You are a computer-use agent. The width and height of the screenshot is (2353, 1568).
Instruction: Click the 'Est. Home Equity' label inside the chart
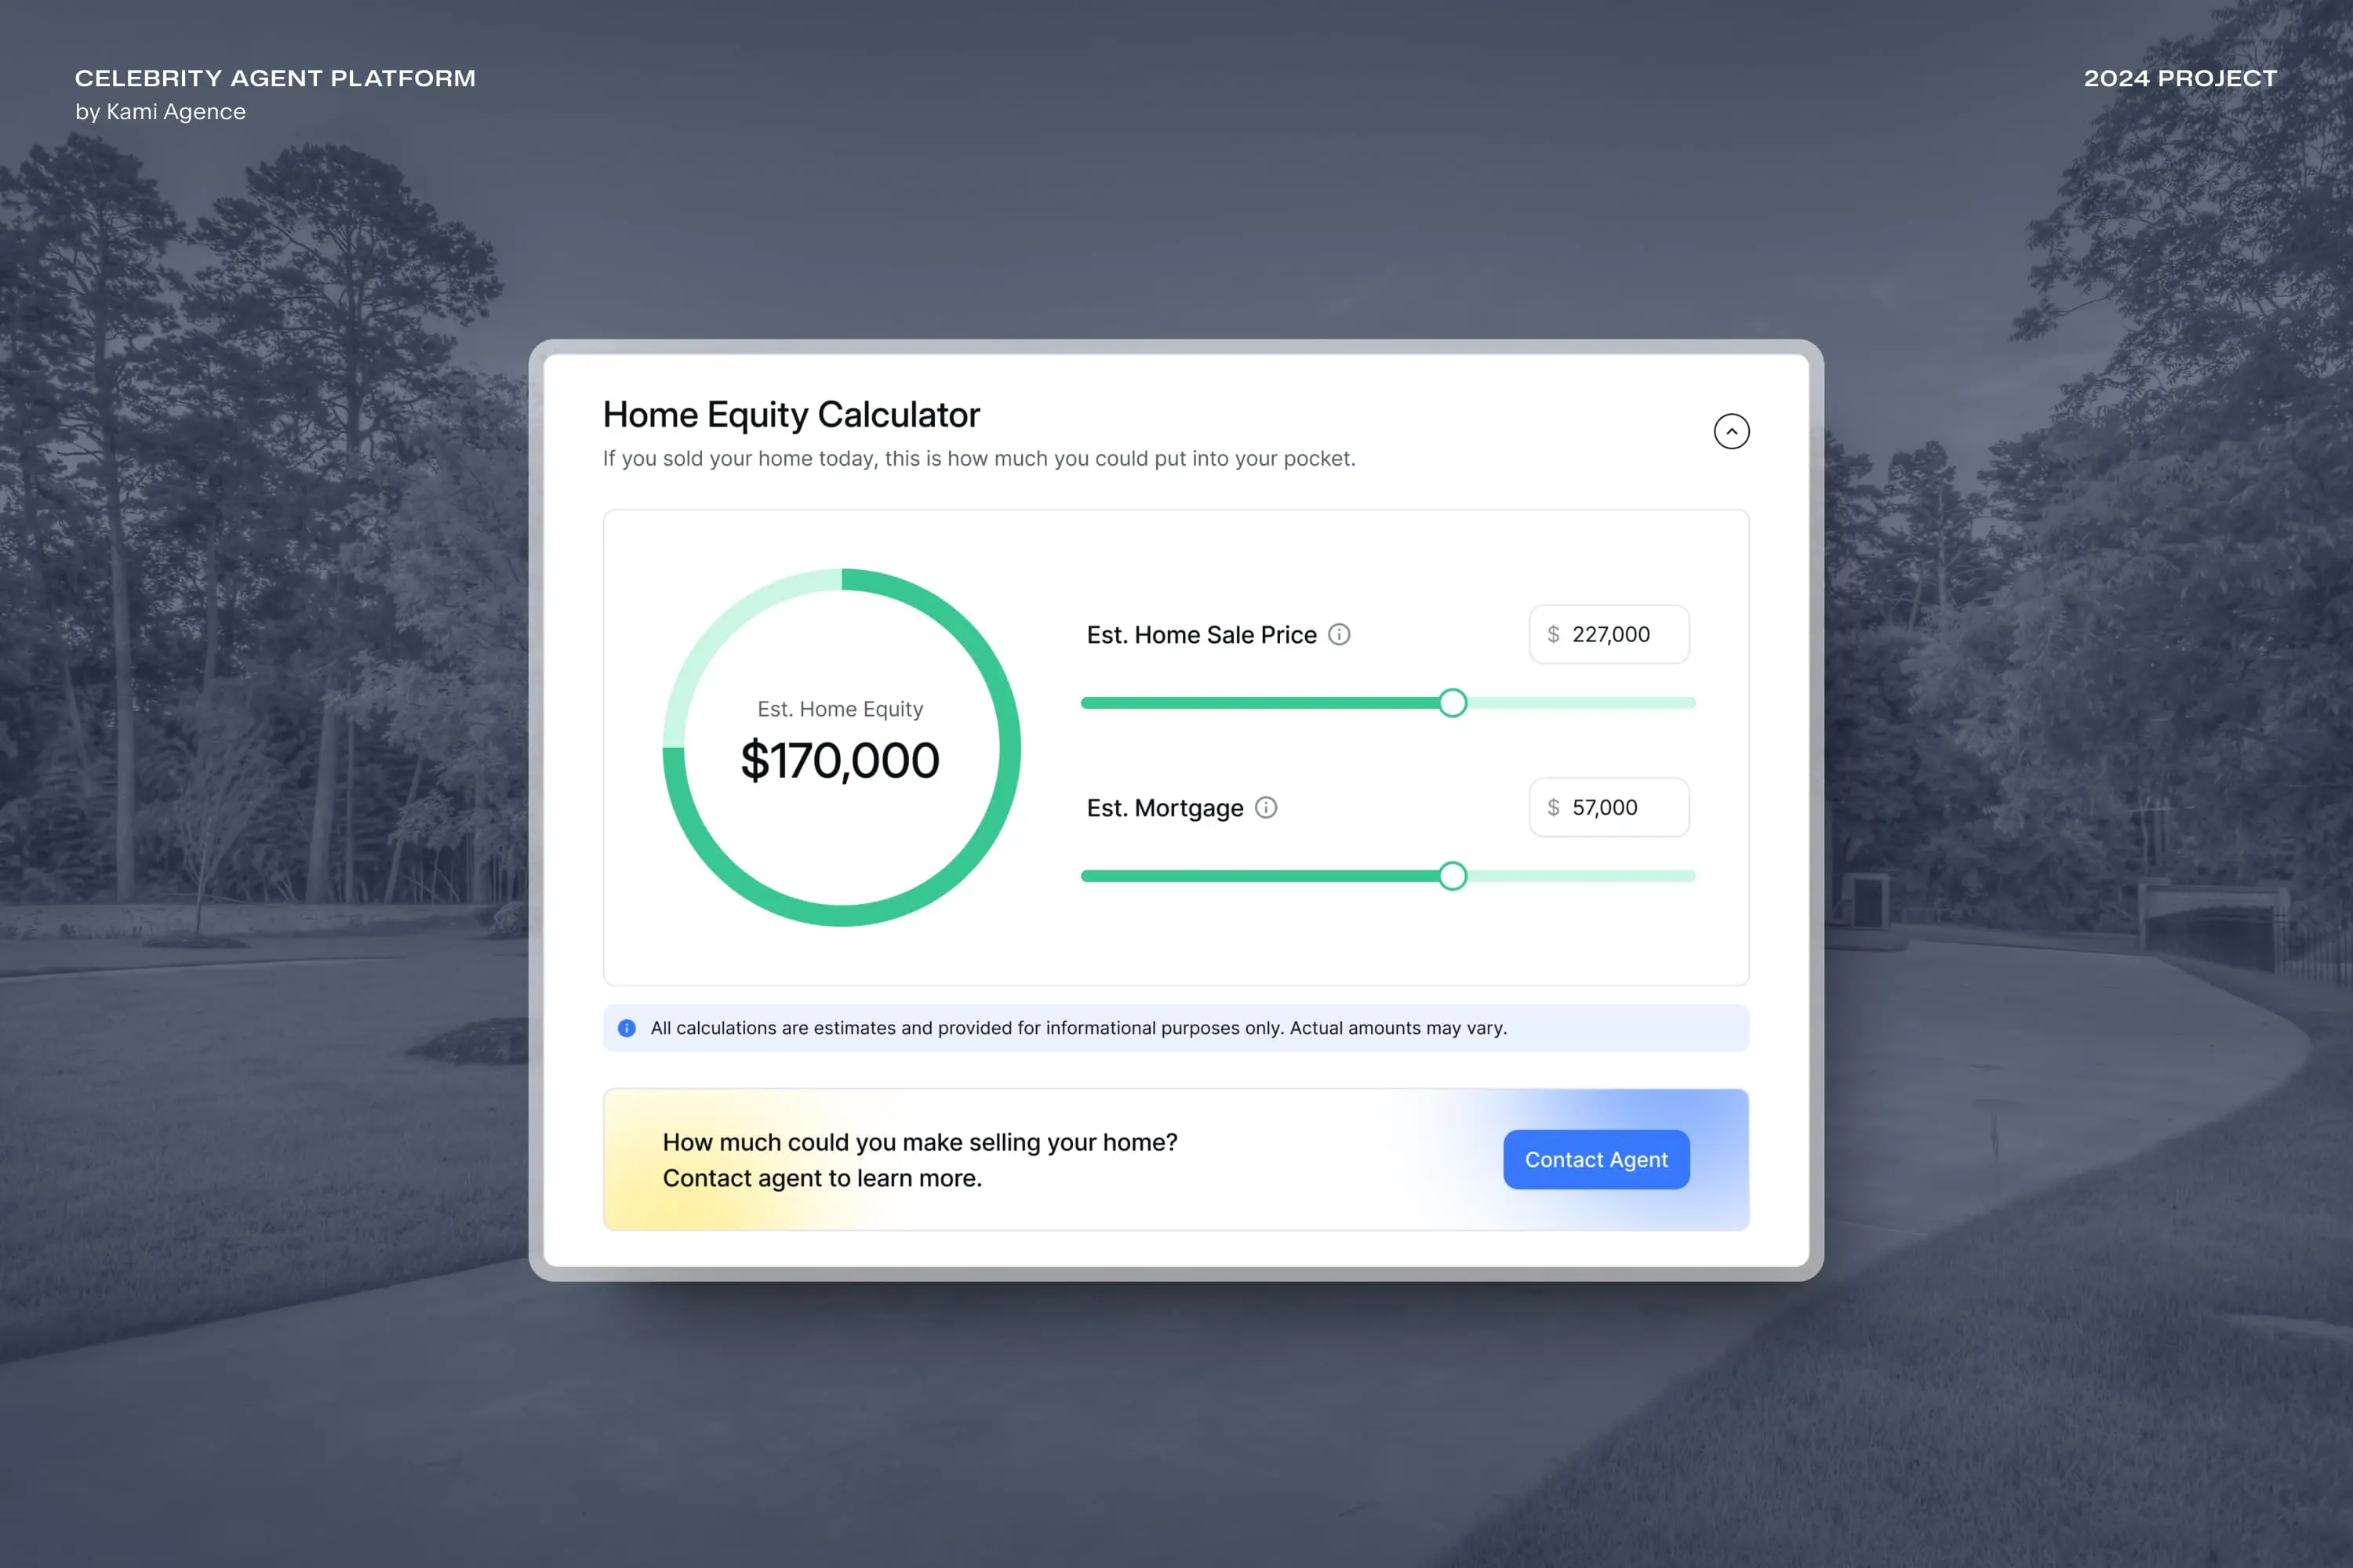pos(839,709)
